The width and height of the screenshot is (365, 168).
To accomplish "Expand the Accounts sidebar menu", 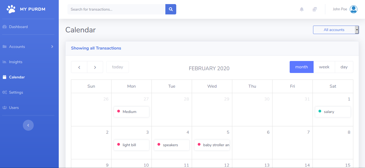I will pyautogui.click(x=27, y=47).
